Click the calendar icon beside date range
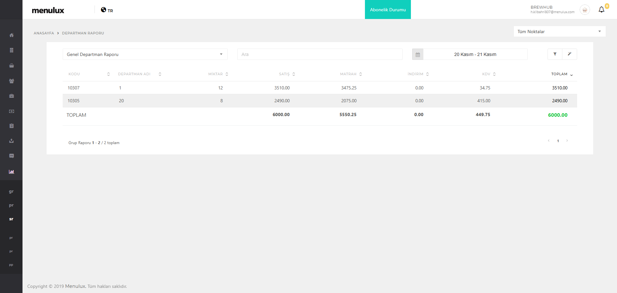 pos(418,54)
